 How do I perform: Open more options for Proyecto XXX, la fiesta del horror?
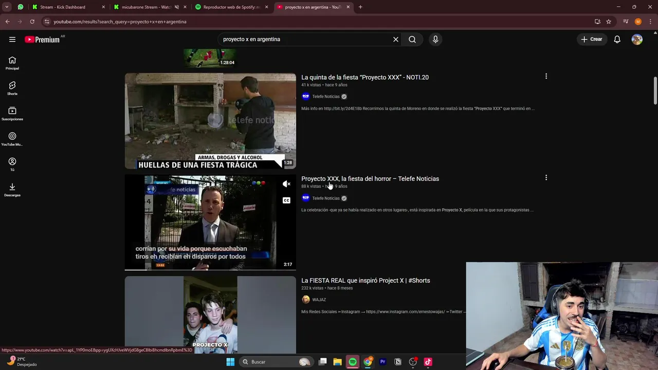coord(546,178)
